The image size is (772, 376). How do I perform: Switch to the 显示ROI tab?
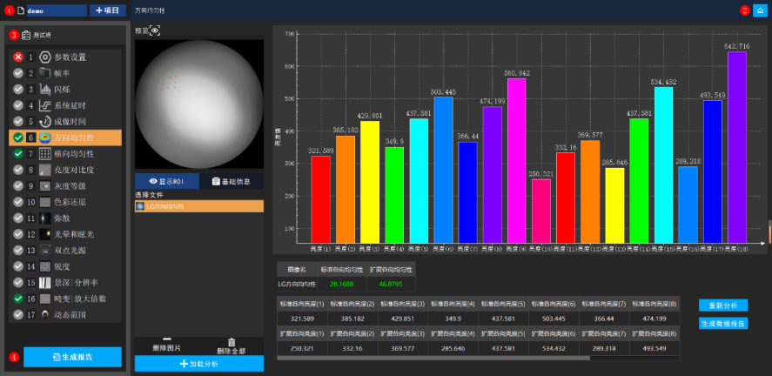point(167,181)
